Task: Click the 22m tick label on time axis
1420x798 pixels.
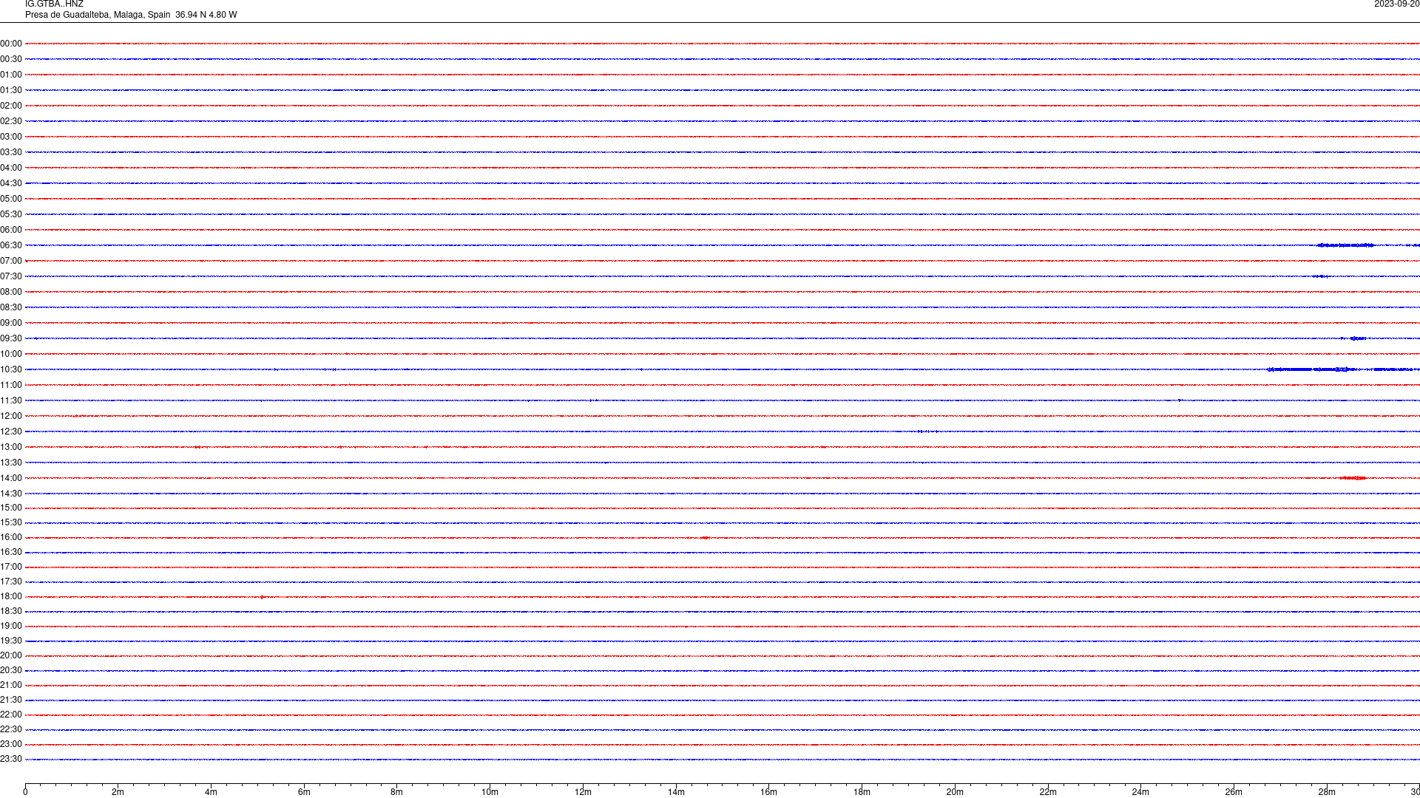Action: (1048, 792)
